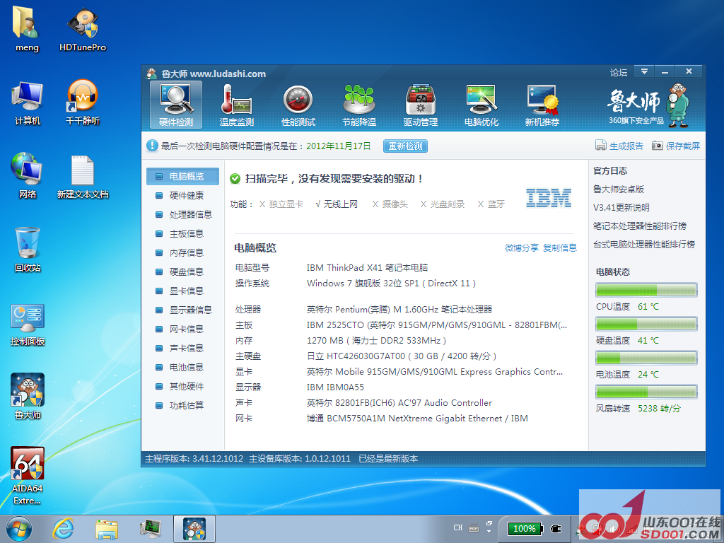
Task: Open the 硬件检测 hardware detection tab
Action: coord(176,105)
